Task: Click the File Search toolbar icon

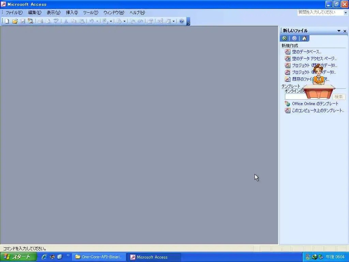Action: pyautogui.click(x=30, y=21)
